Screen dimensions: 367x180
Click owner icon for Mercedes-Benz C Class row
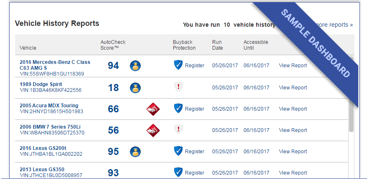[x=135, y=66]
